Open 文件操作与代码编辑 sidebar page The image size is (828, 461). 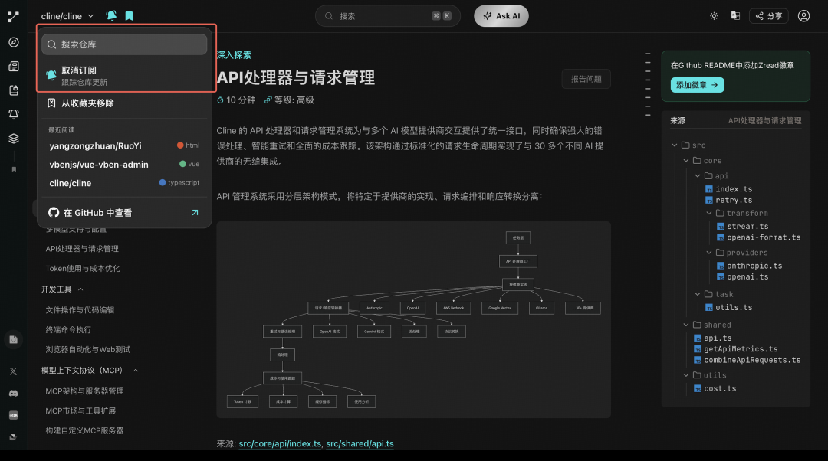(80, 310)
